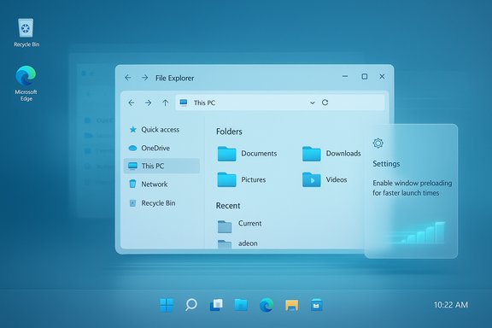Click the Recent section heading
Image resolution: width=492 pixels, height=328 pixels.
coord(228,206)
